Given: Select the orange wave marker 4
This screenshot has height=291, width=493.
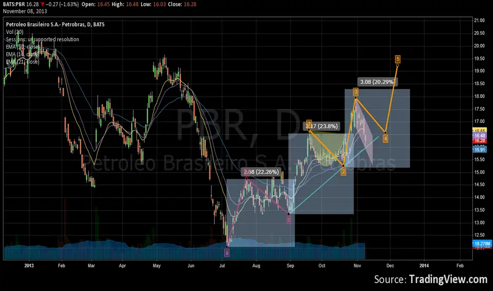Looking at the screenshot, I should click(386, 139).
